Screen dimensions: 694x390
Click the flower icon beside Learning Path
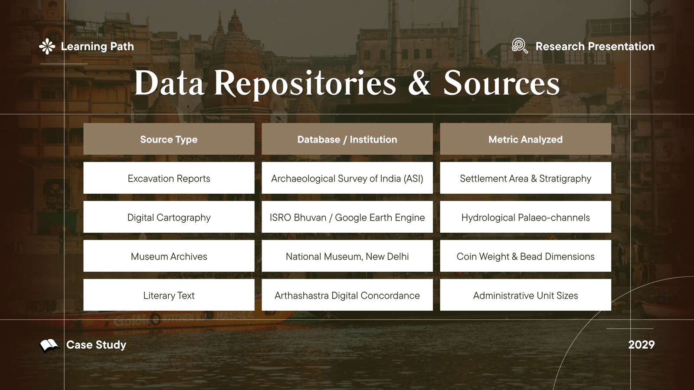click(x=47, y=46)
